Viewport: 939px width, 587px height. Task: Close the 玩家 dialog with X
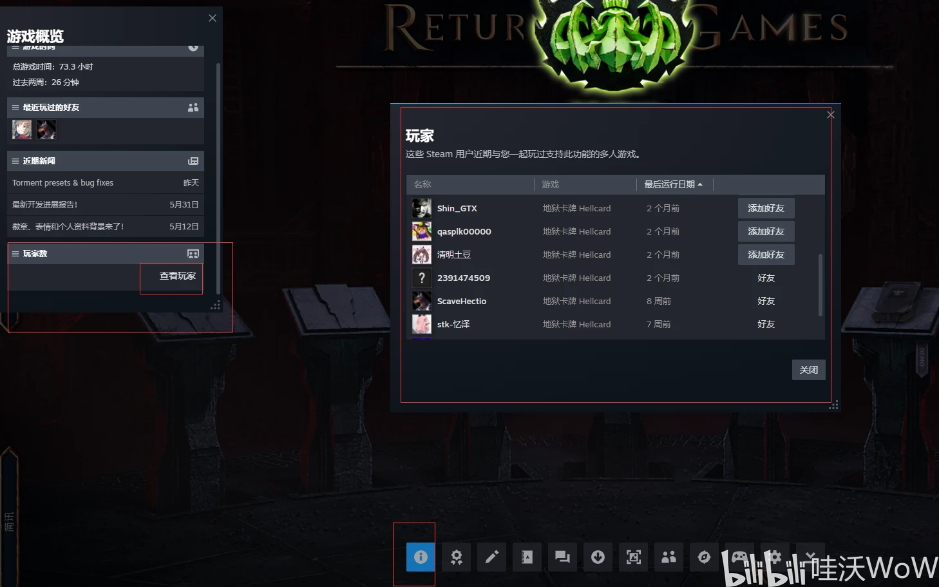[831, 115]
